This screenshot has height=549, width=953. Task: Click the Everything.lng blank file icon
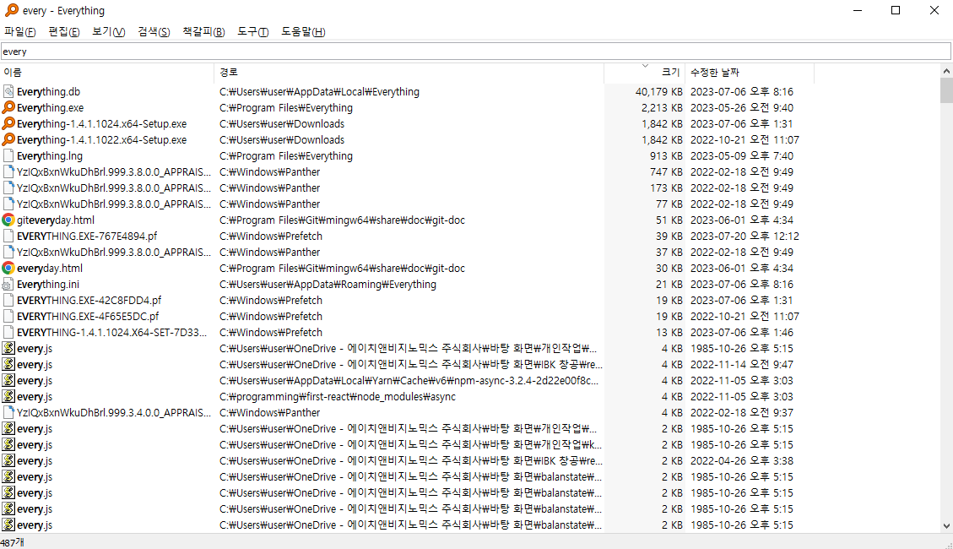pos(8,155)
